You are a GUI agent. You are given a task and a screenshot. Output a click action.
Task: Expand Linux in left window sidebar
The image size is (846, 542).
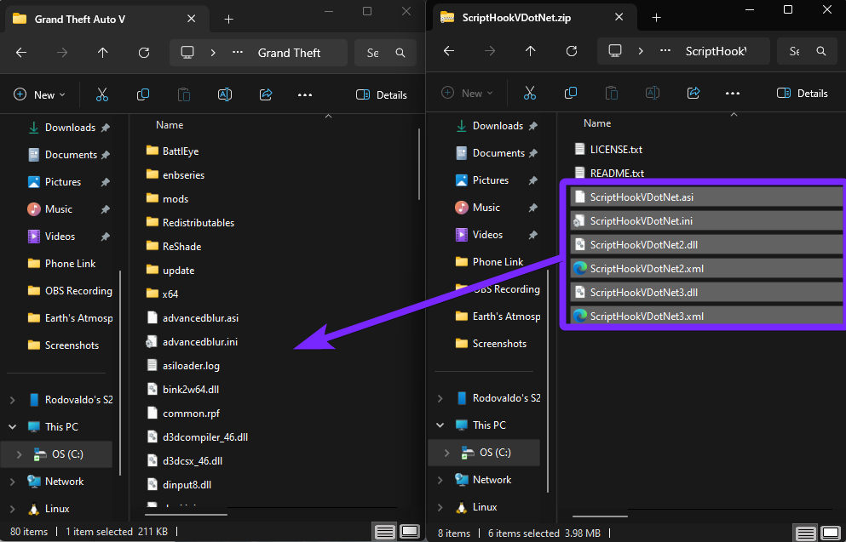pos(13,509)
